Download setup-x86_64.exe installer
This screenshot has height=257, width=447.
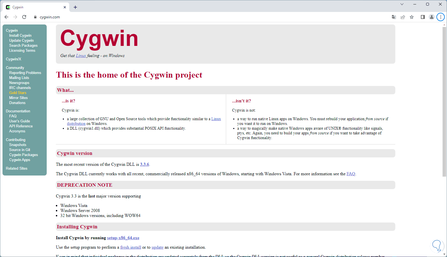tap(123, 238)
